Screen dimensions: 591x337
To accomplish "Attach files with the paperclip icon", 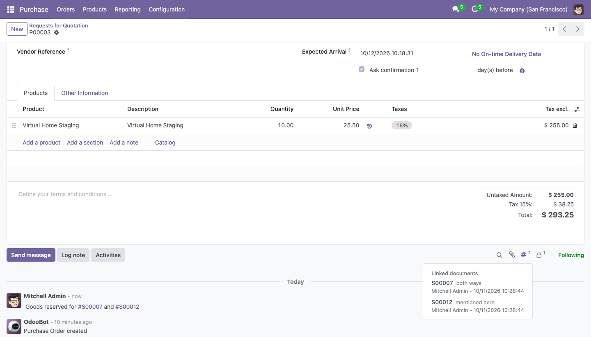I will pyautogui.click(x=512, y=255).
